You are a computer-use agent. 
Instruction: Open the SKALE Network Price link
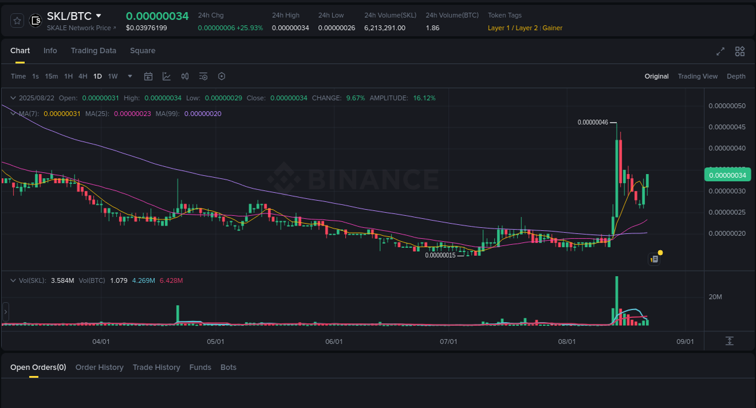click(x=82, y=28)
